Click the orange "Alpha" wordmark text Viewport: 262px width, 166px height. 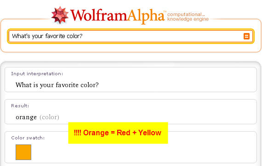[x=146, y=17]
